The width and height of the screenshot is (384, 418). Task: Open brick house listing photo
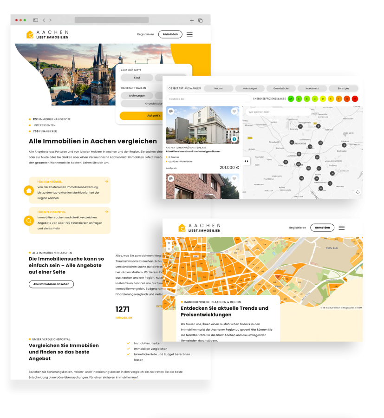point(202,186)
